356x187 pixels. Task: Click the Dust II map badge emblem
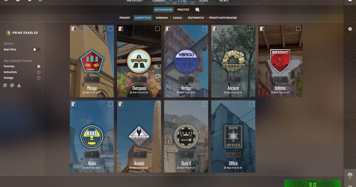tap(186, 137)
